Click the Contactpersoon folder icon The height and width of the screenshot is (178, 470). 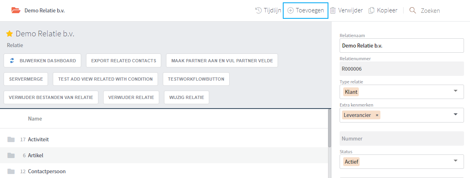point(11,172)
